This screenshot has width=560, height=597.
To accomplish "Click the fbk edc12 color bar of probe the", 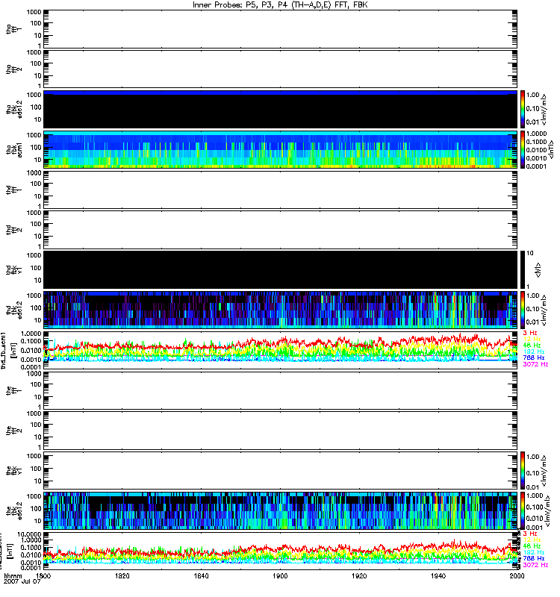I will [523, 510].
